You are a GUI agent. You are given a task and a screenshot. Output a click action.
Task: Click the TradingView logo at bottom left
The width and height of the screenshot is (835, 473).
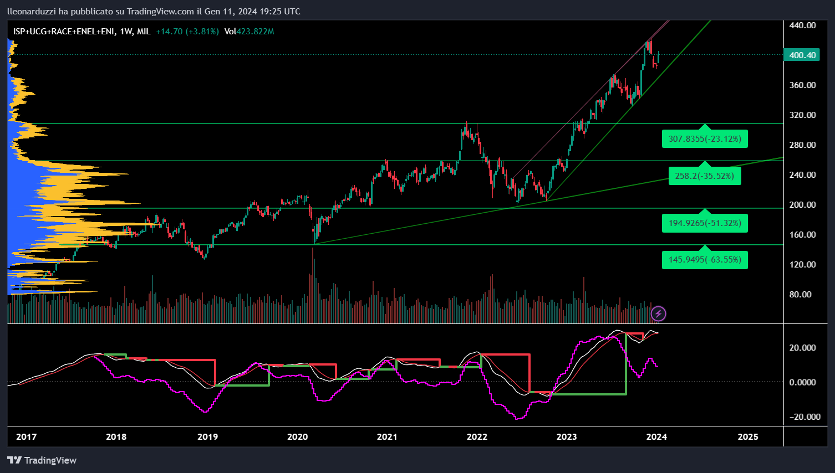pyautogui.click(x=42, y=460)
